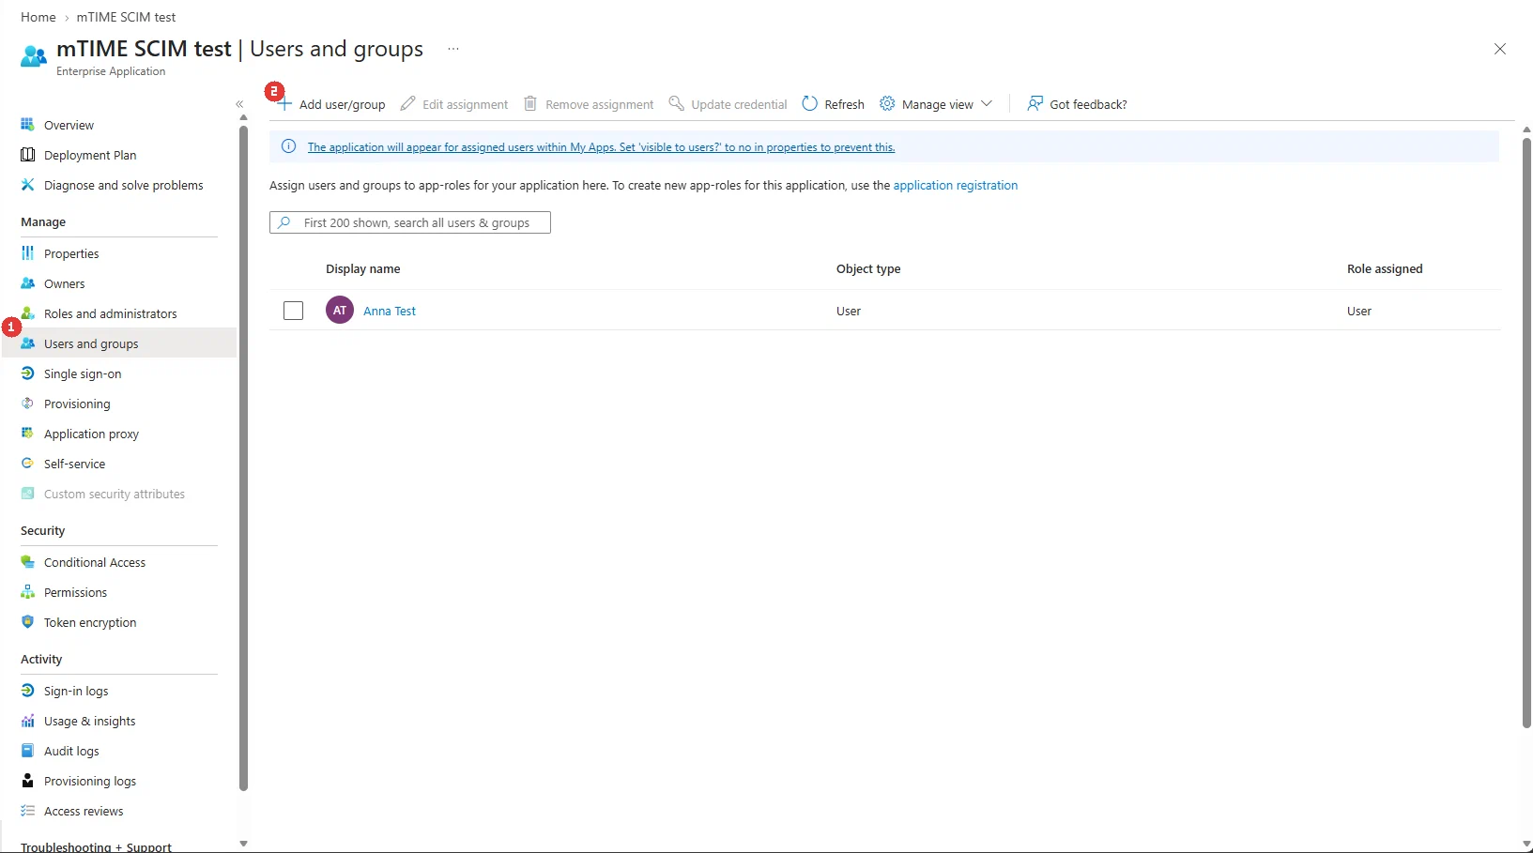This screenshot has height=853, width=1533.
Task: Open Custom security attributes menu item
Action: (114, 494)
